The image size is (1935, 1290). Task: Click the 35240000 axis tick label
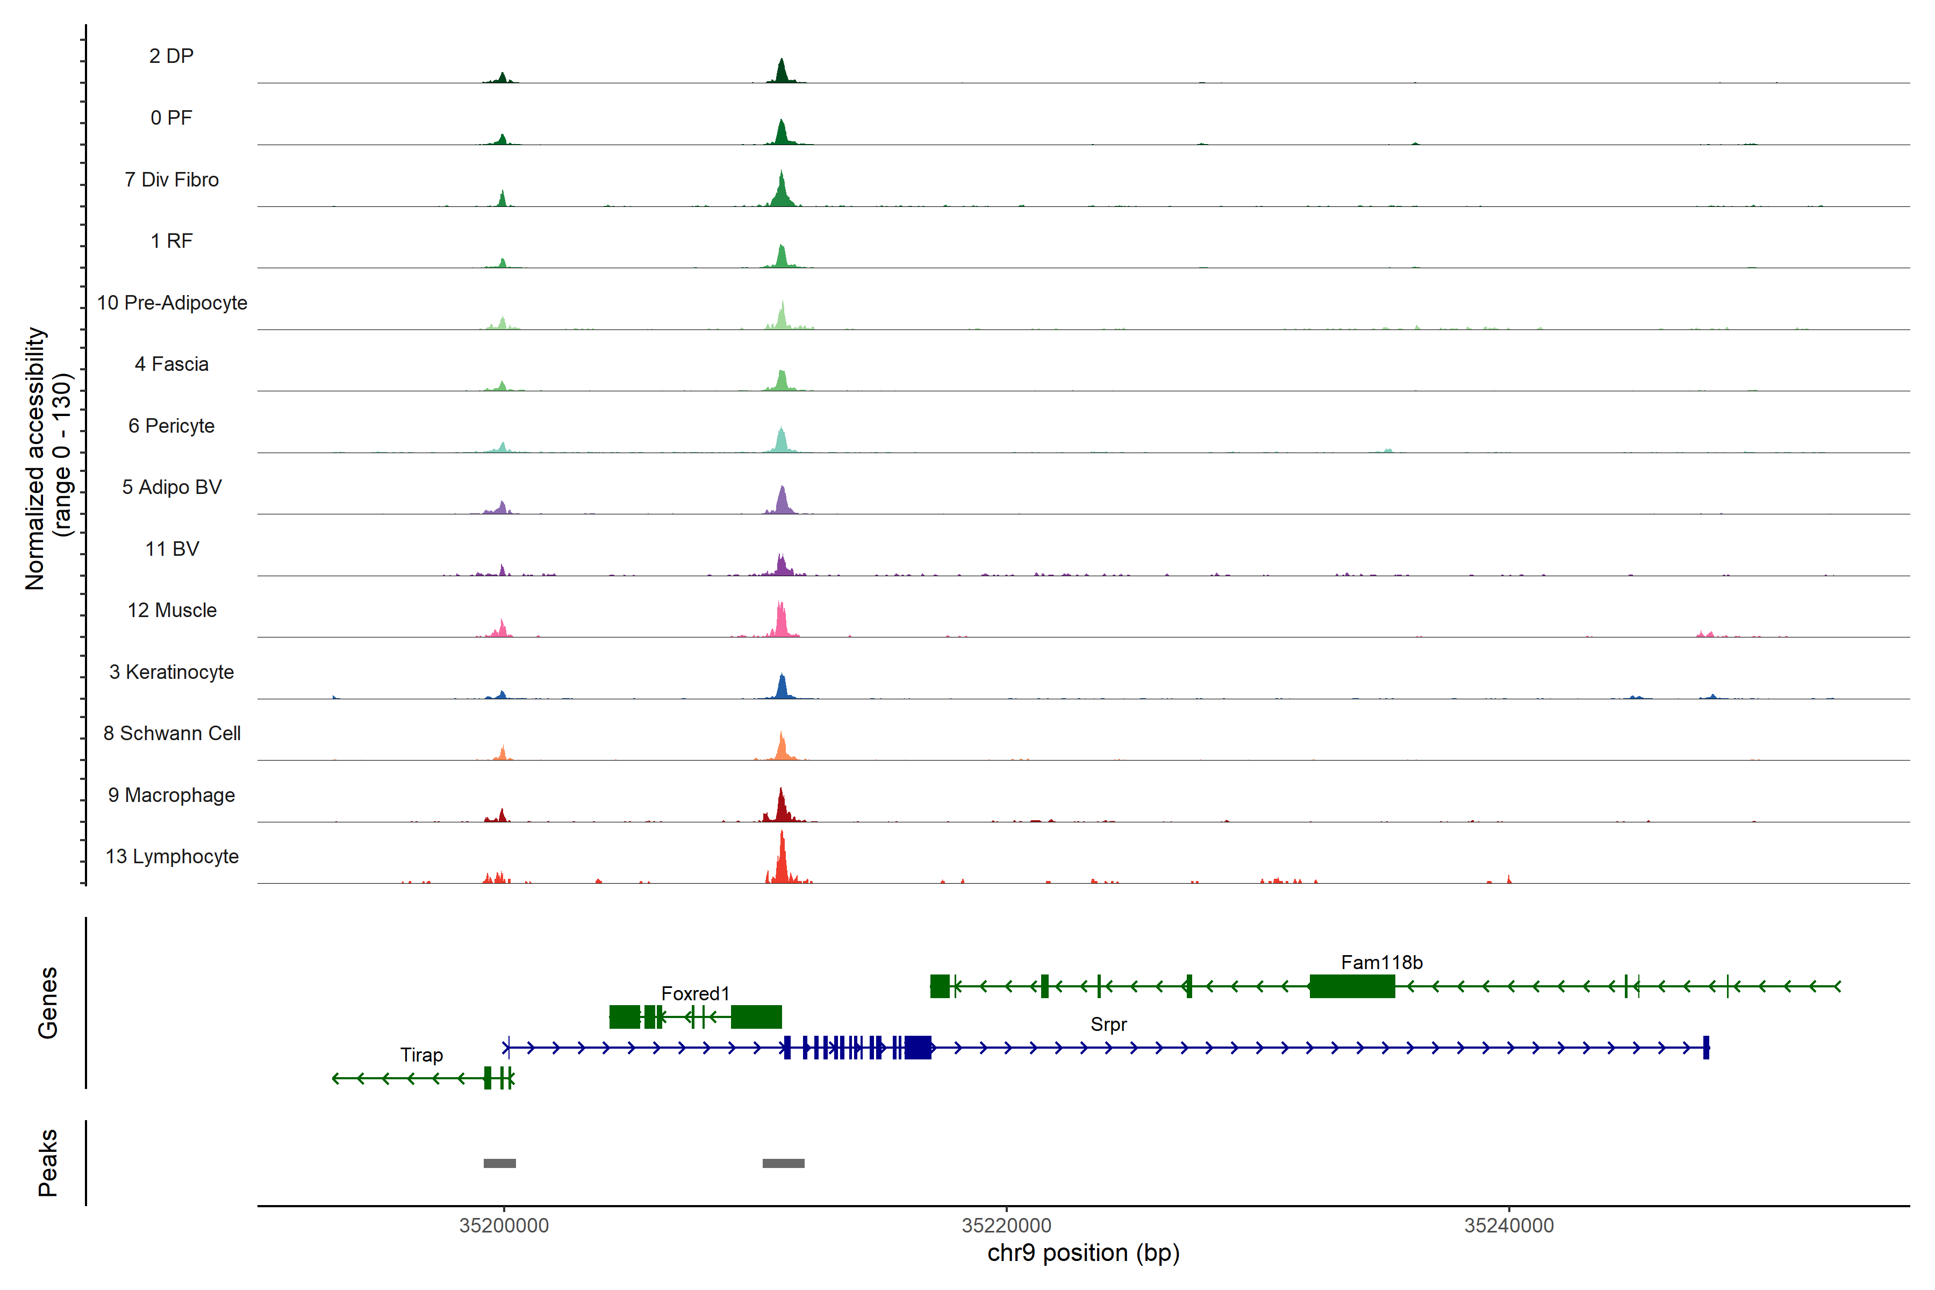1509,1225
